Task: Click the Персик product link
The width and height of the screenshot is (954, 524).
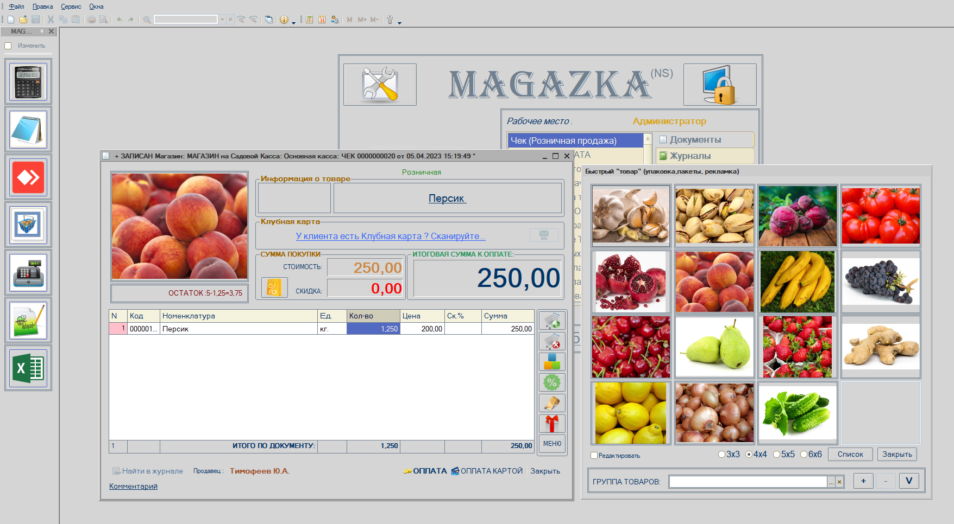Action: (x=447, y=198)
